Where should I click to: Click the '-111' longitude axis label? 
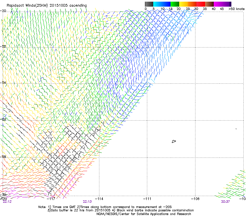tap(147, 199)
